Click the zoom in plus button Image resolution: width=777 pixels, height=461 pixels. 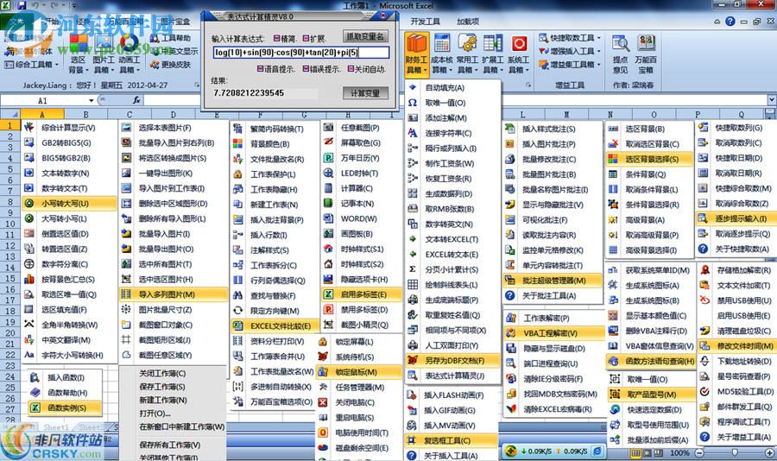(x=771, y=452)
